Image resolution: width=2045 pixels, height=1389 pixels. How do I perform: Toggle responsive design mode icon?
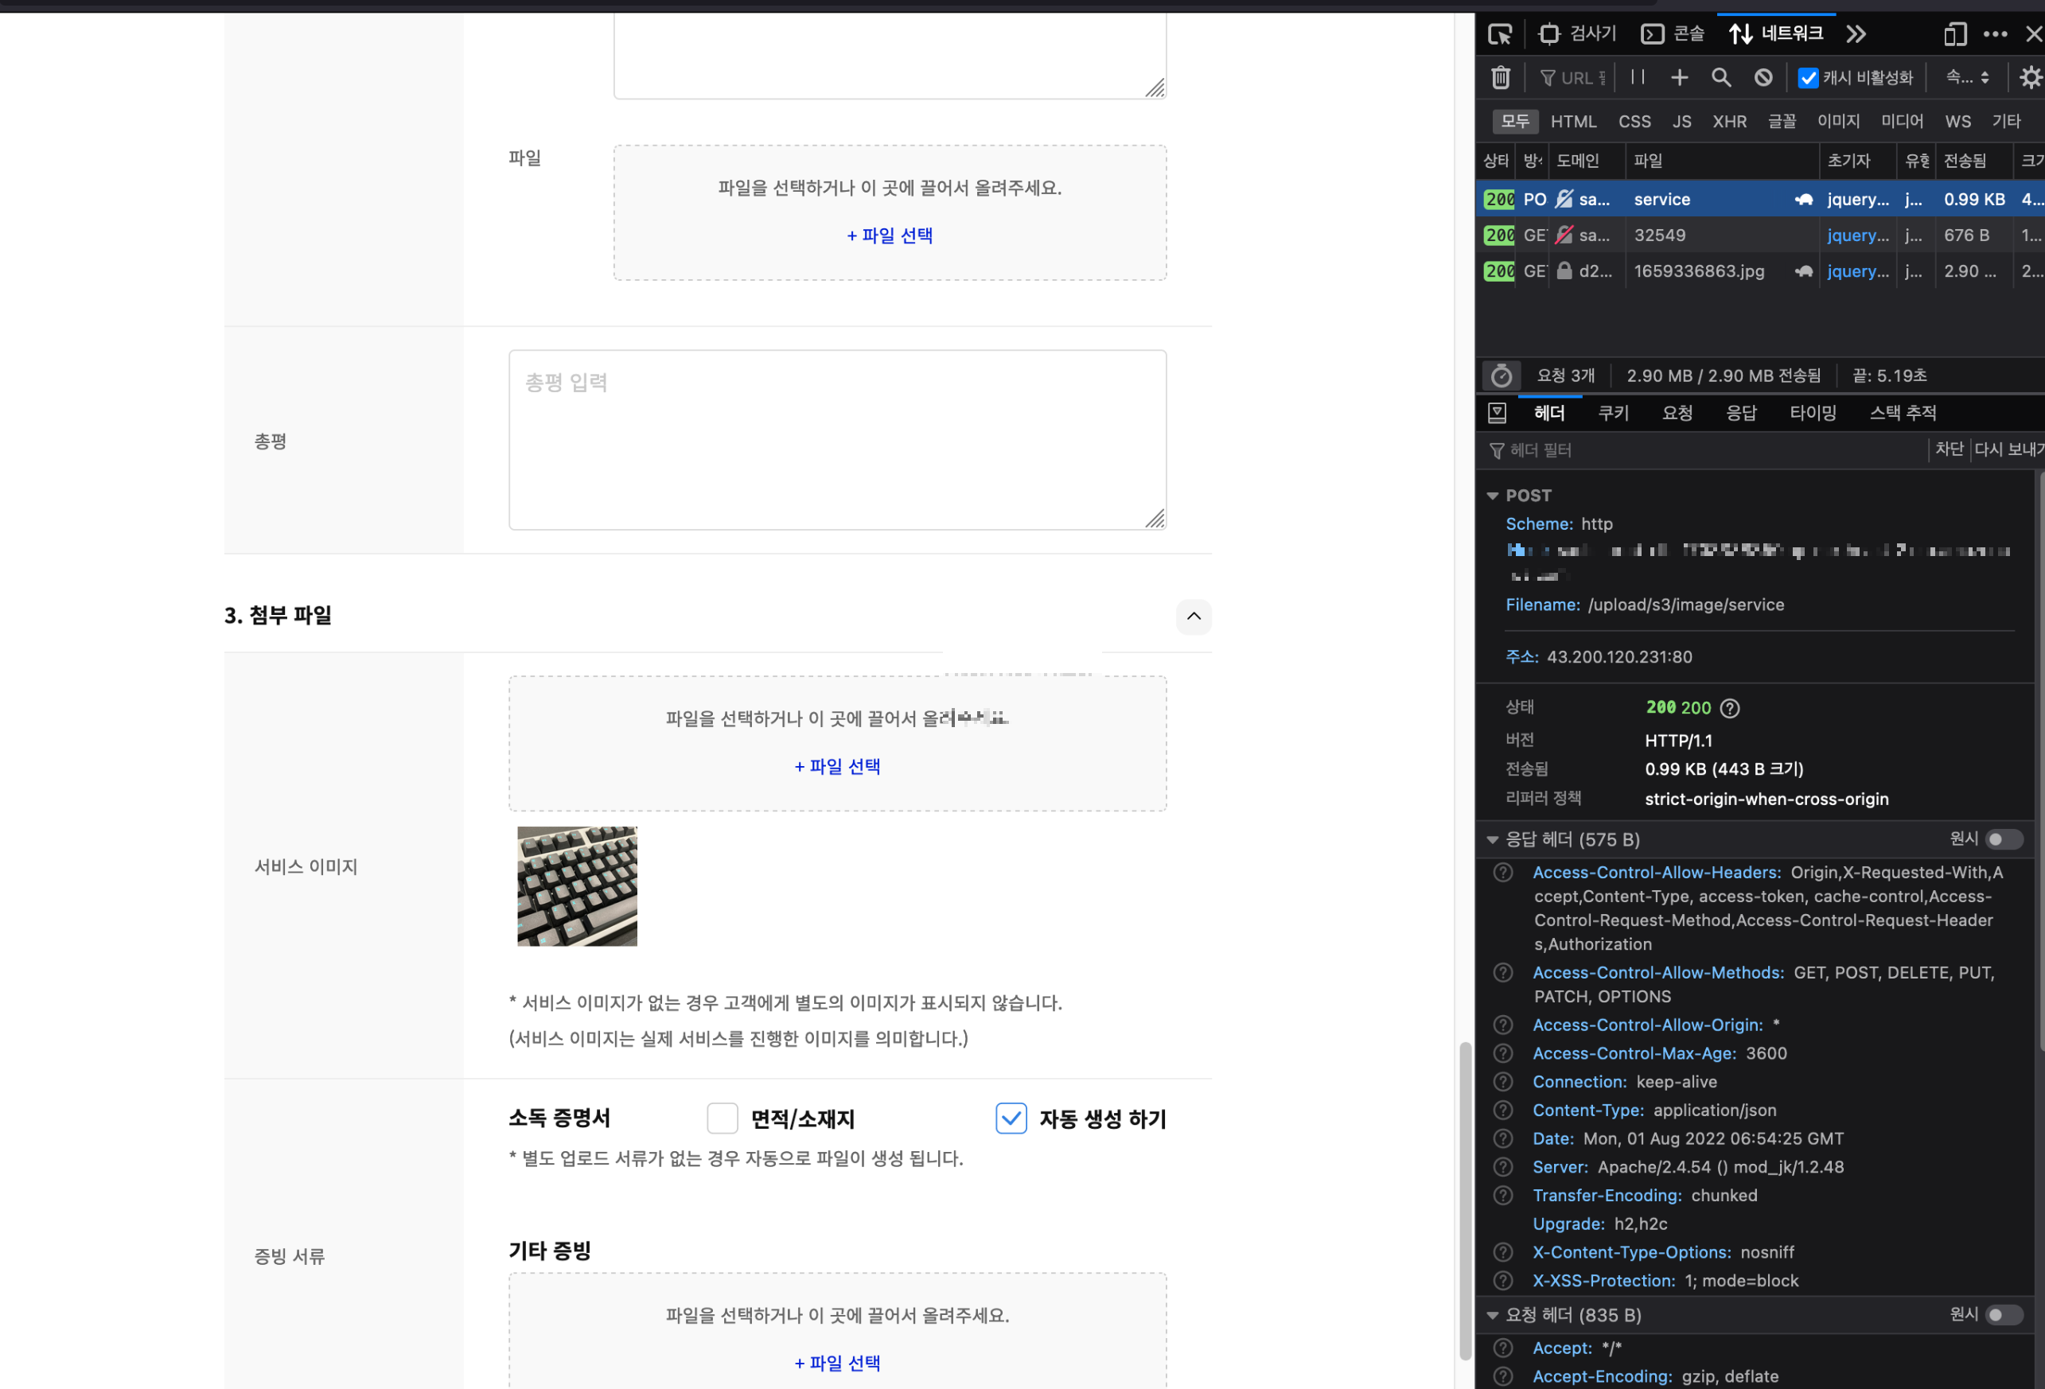pos(1954,34)
